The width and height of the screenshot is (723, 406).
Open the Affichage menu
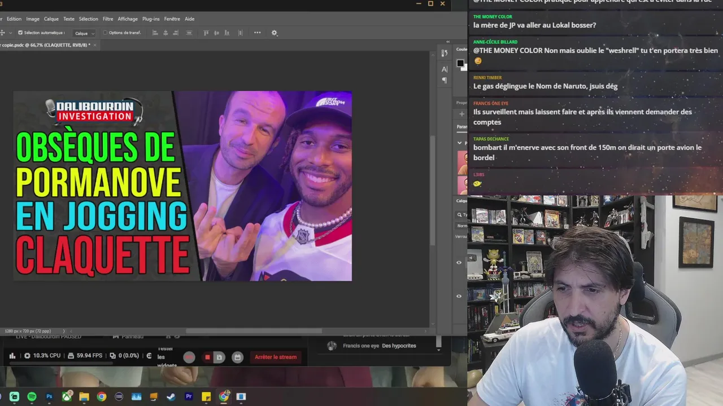(x=128, y=19)
